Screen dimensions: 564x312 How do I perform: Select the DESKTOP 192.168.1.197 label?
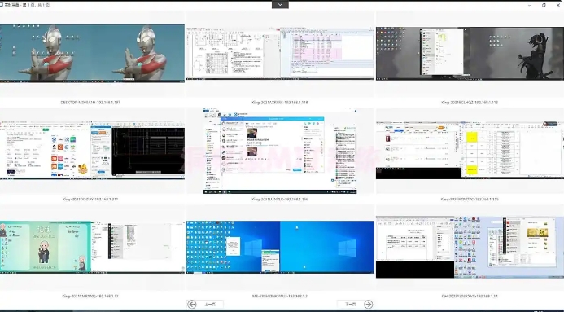click(90, 102)
